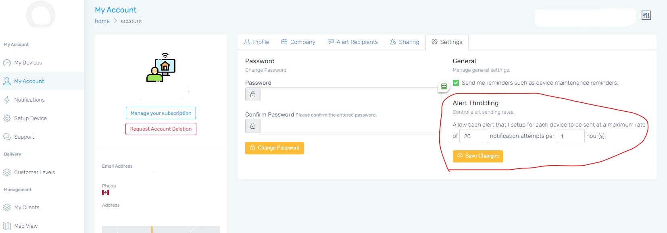This screenshot has width=667, height=233.
Task: Click Request Account Deletion button
Action: 161,129
